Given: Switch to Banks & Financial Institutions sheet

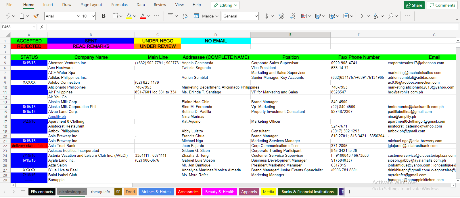Looking at the screenshot, I should pos(307,192).
